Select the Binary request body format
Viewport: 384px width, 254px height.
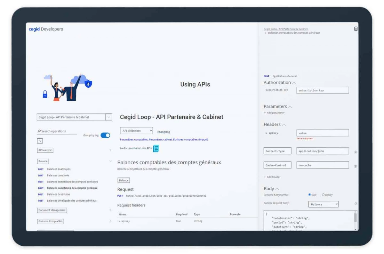[323, 194]
